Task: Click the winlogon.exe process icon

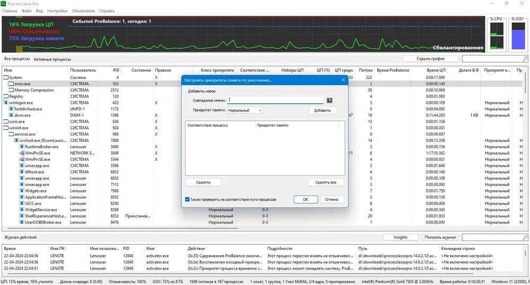Action: pyautogui.click(x=6, y=103)
